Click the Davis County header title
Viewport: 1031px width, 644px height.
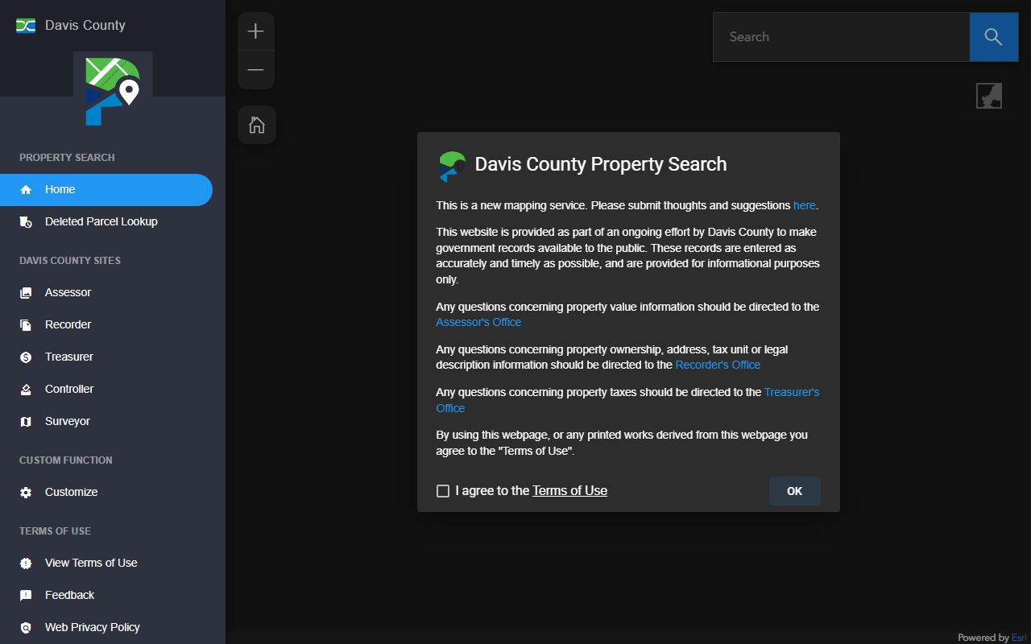85,25
